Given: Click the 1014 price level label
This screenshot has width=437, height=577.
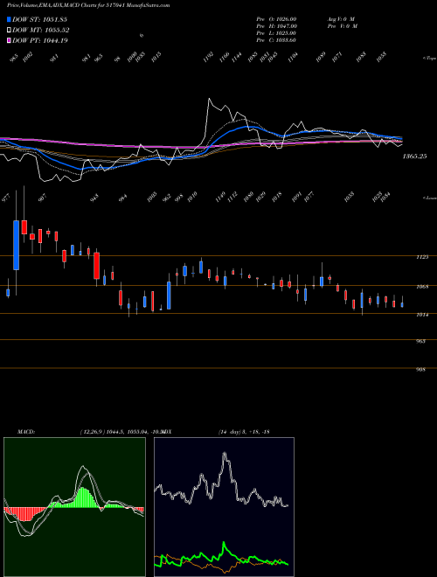Looking at the screenshot, I should click(423, 315).
